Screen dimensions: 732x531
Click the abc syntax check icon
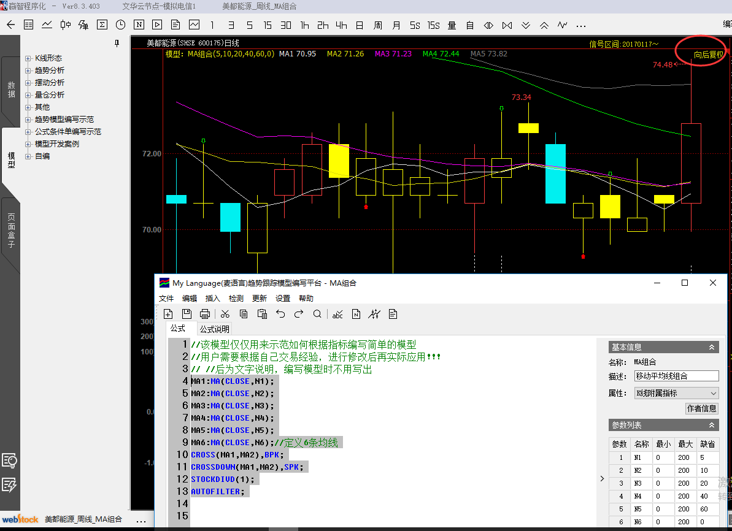[x=337, y=314]
